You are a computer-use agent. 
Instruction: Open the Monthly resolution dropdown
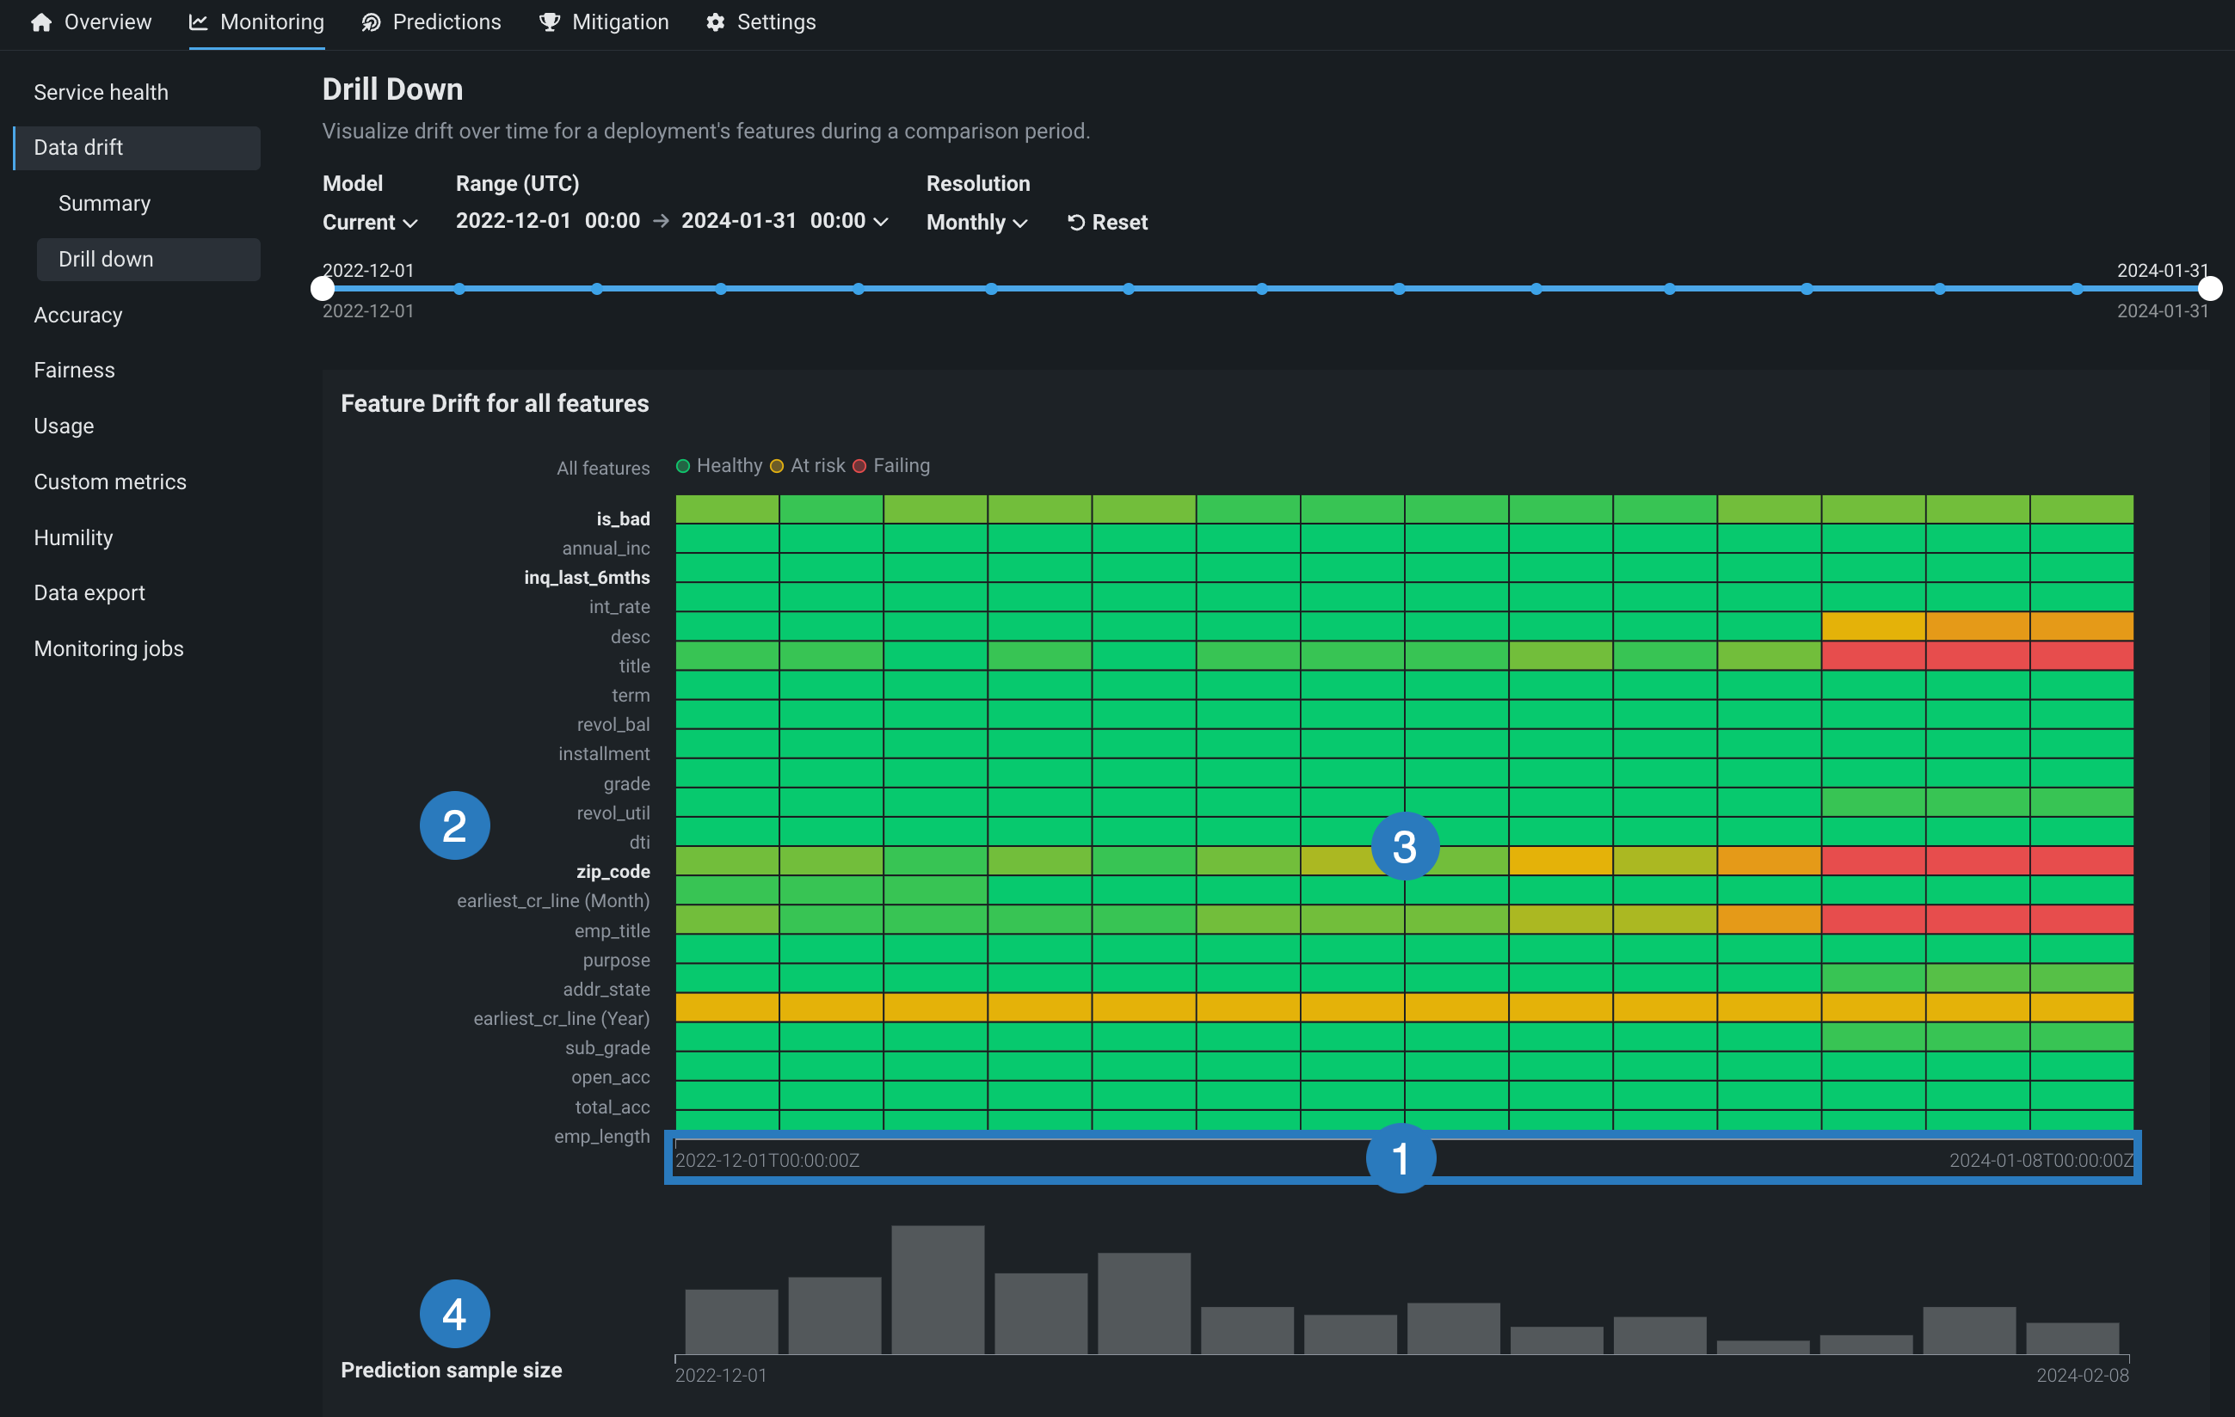(976, 223)
